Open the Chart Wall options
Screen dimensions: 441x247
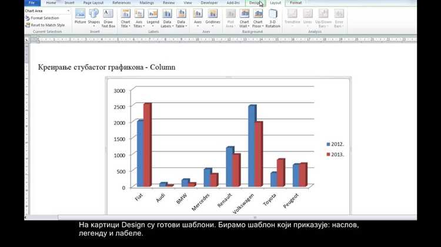coord(244,19)
